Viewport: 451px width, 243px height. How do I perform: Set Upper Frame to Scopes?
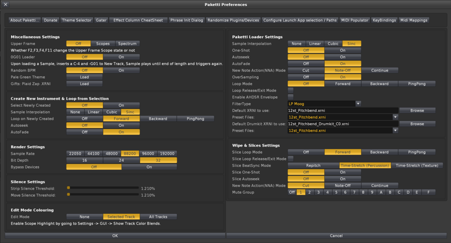(x=103, y=43)
